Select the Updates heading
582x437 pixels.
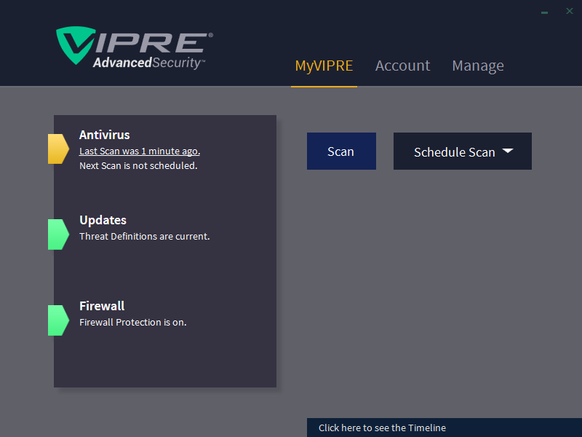tap(103, 220)
